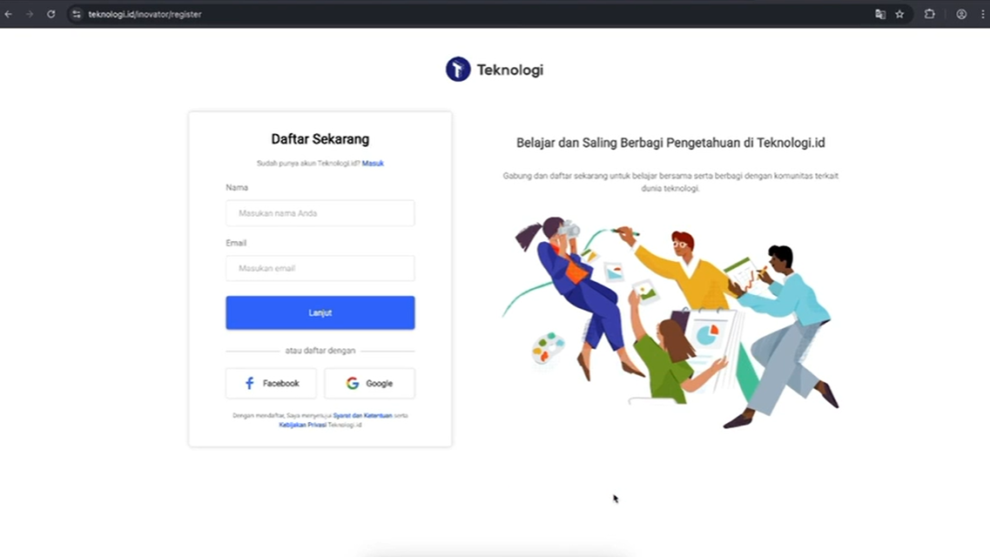Image resolution: width=990 pixels, height=557 pixels.
Task: Click the team illustration image
Action: click(670, 322)
